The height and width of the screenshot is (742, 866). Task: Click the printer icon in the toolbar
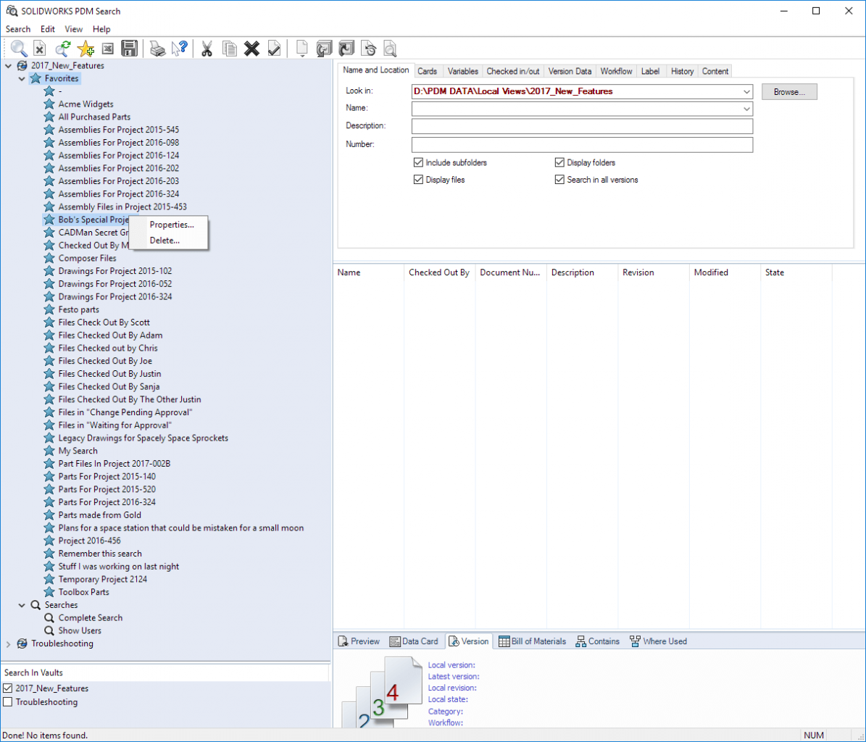pyautogui.click(x=157, y=49)
